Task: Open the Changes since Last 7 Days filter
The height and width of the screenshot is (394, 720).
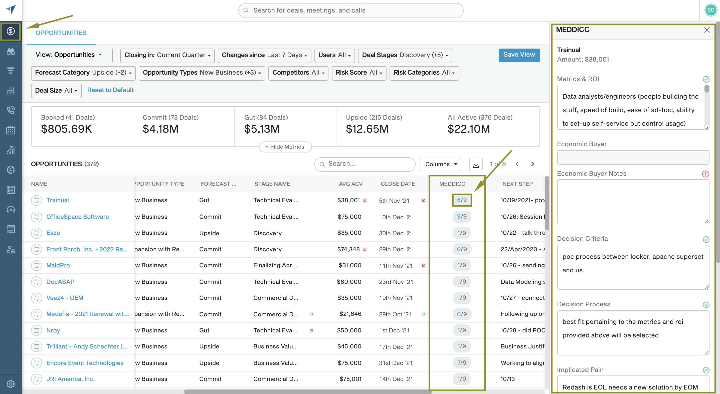Action: point(264,55)
